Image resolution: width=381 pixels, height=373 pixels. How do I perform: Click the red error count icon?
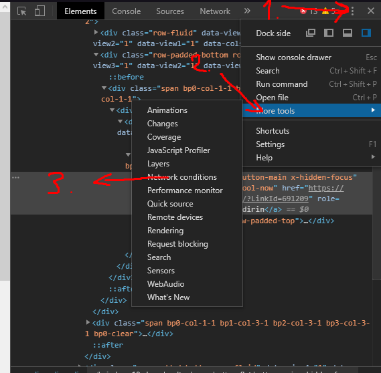(303, 11)
